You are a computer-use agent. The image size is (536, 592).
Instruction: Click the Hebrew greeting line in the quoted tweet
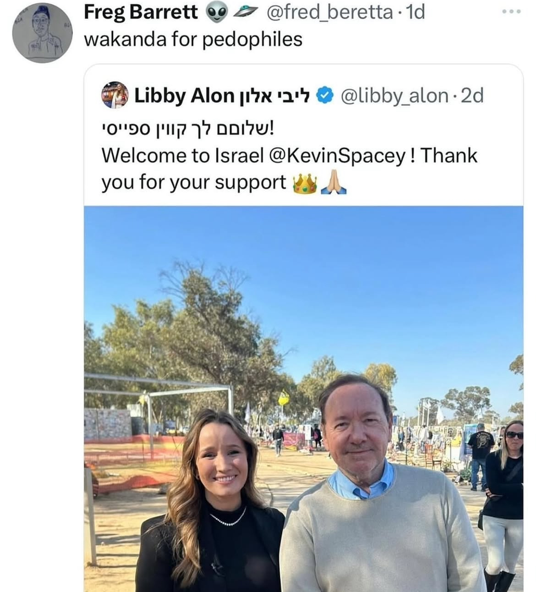(187, 129)
